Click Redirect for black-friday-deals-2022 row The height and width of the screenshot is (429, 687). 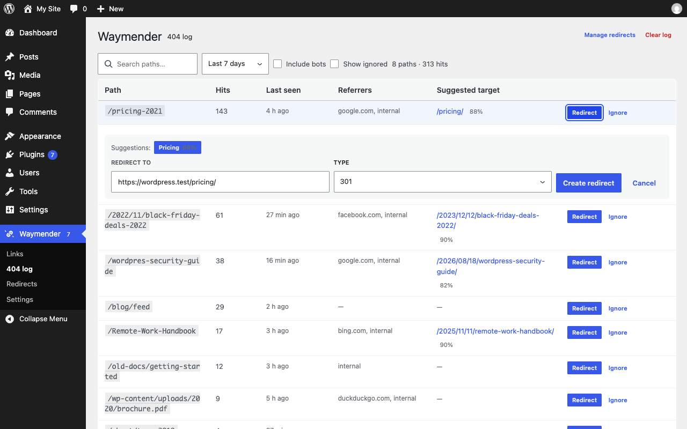(x=584, y=217)
